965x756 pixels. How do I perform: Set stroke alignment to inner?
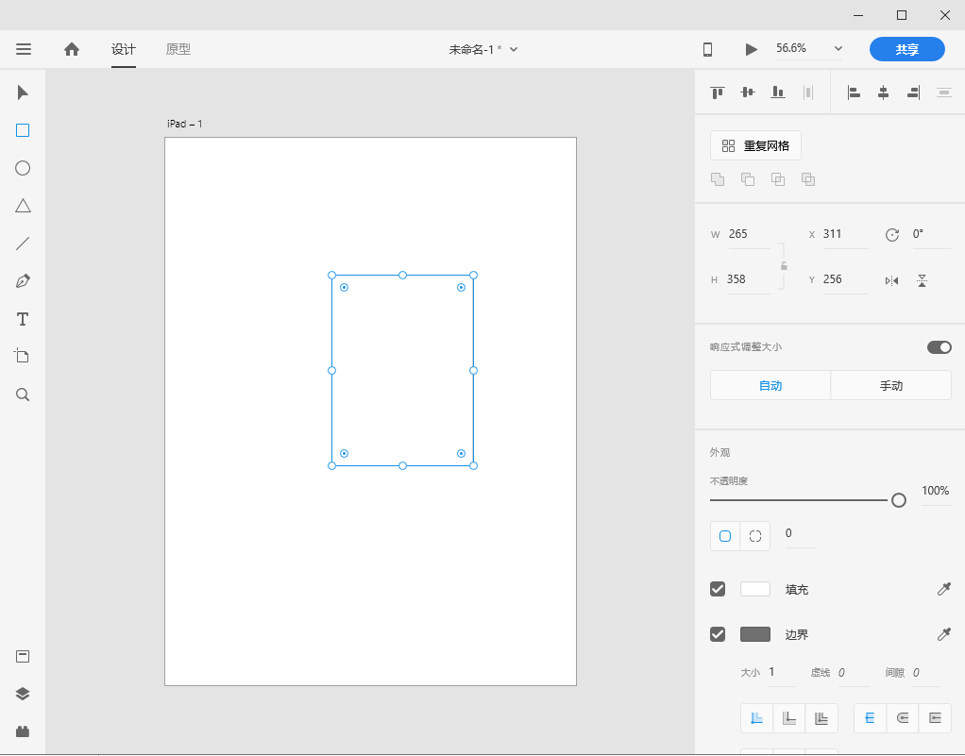756,718
